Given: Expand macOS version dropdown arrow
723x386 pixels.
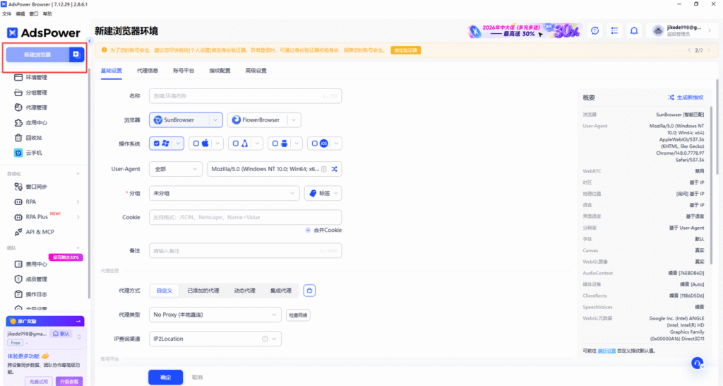Looking at the screenshot, I should [217, 144].
